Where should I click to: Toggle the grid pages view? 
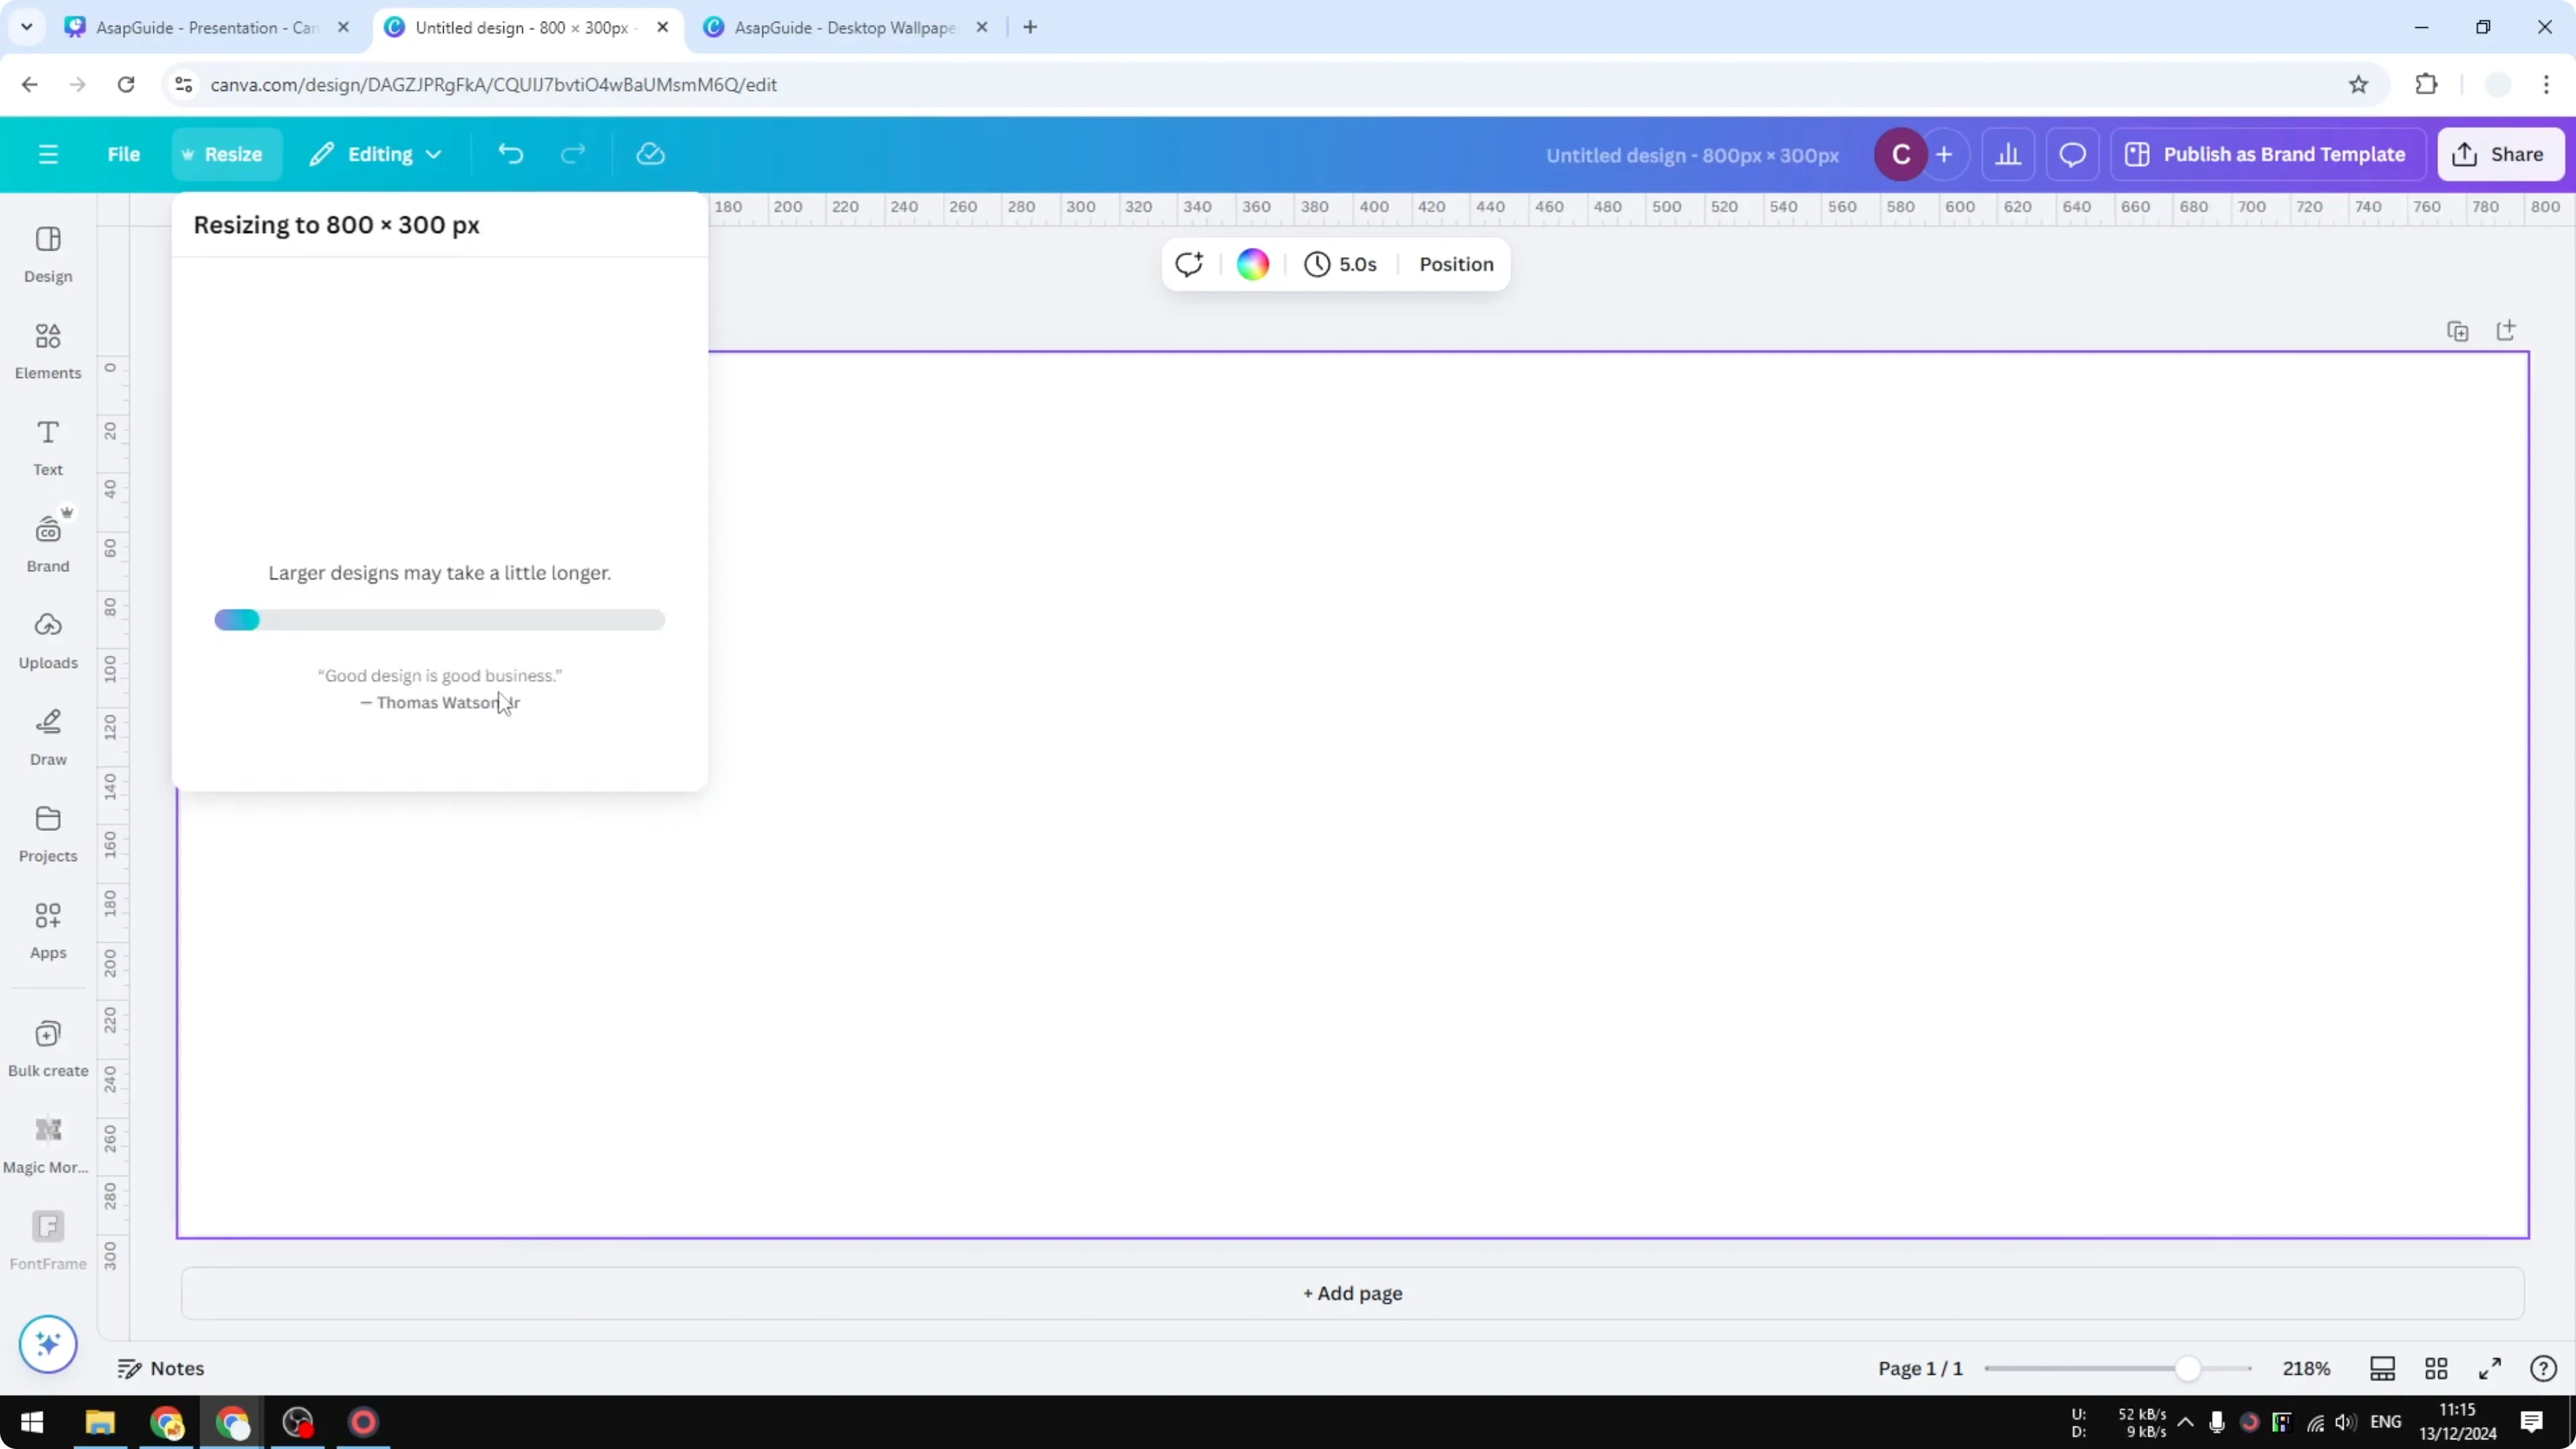(x=2436, y=1368)
